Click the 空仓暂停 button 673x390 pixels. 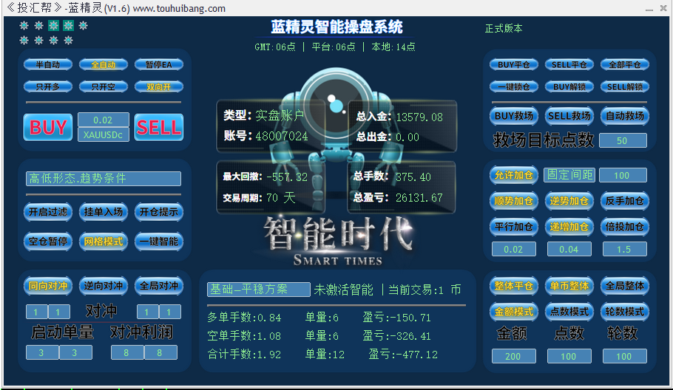click(47, 242)
